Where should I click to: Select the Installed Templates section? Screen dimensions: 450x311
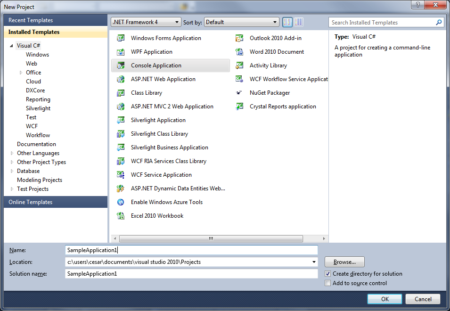click(56, 32)
